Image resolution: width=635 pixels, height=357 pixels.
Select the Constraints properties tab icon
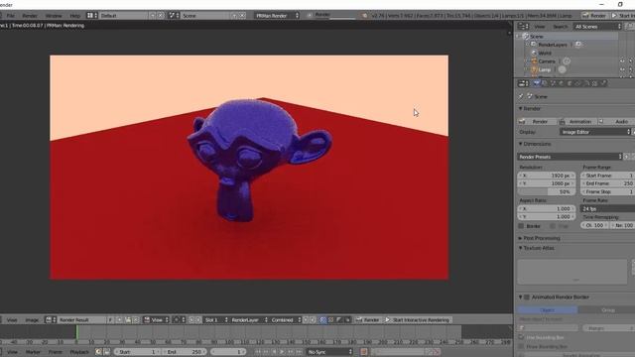click(577, 83)
